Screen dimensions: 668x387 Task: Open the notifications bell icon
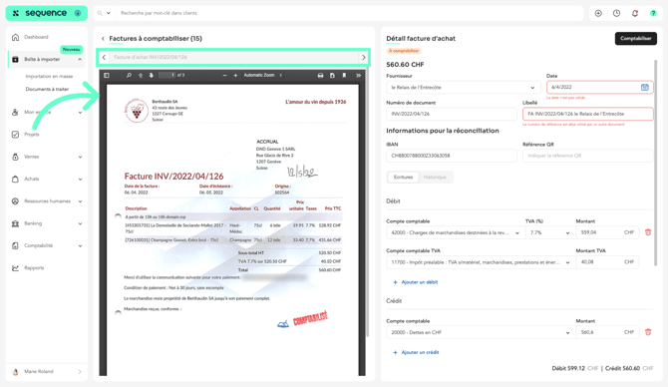(x=635, y=13)
